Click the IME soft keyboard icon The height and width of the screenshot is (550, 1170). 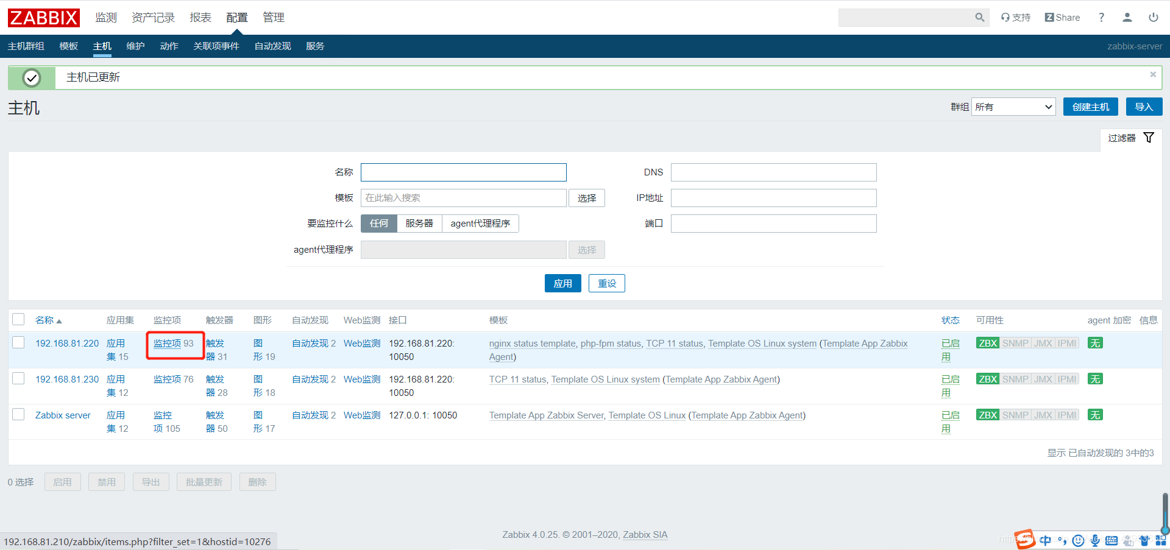pos(1111,540)
